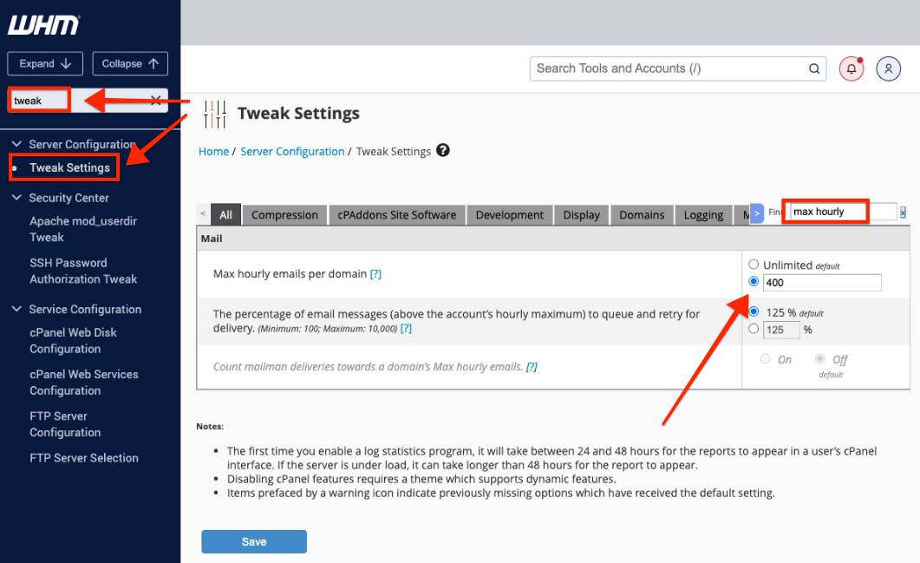920x563 pixels.
Task: Edit the 125 percentage field
Action: point(781,330)
